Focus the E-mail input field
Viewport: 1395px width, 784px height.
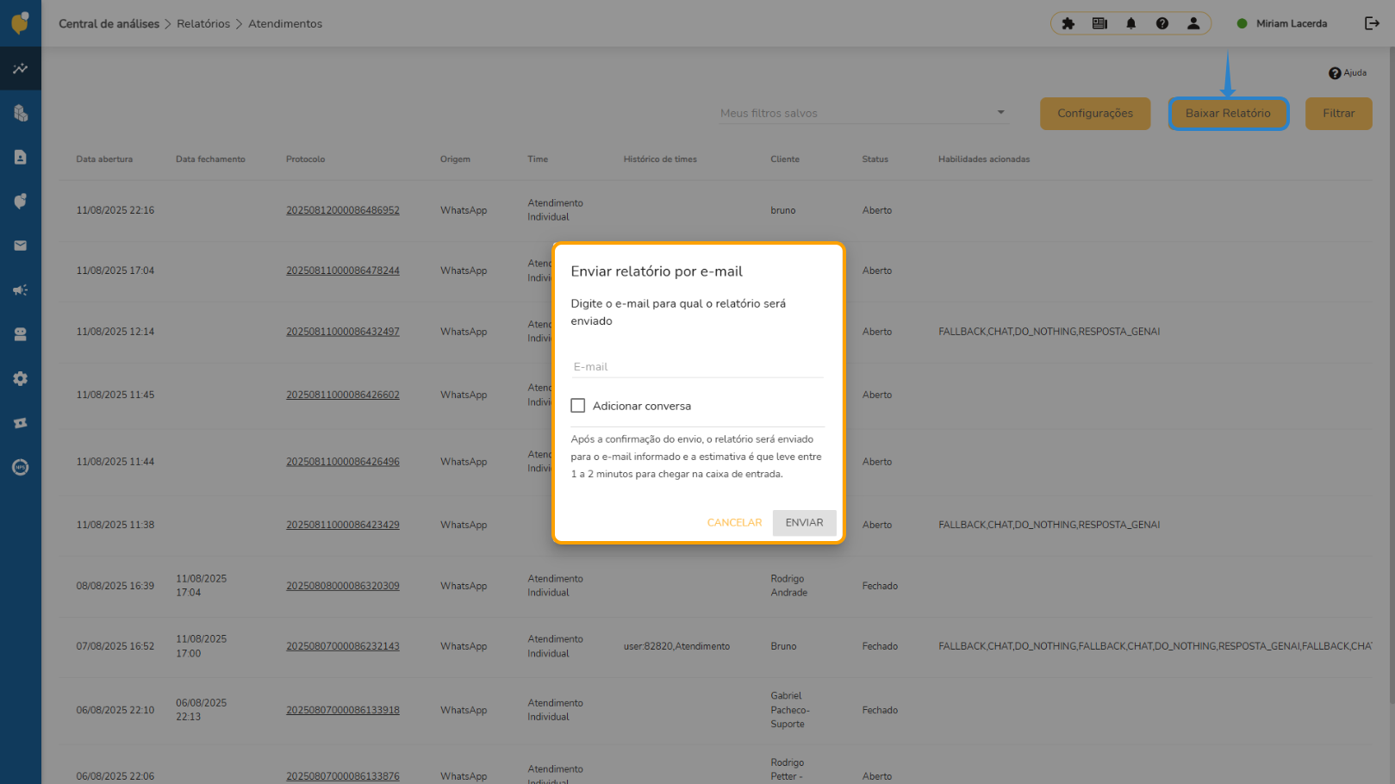click(x=697, y=367)
